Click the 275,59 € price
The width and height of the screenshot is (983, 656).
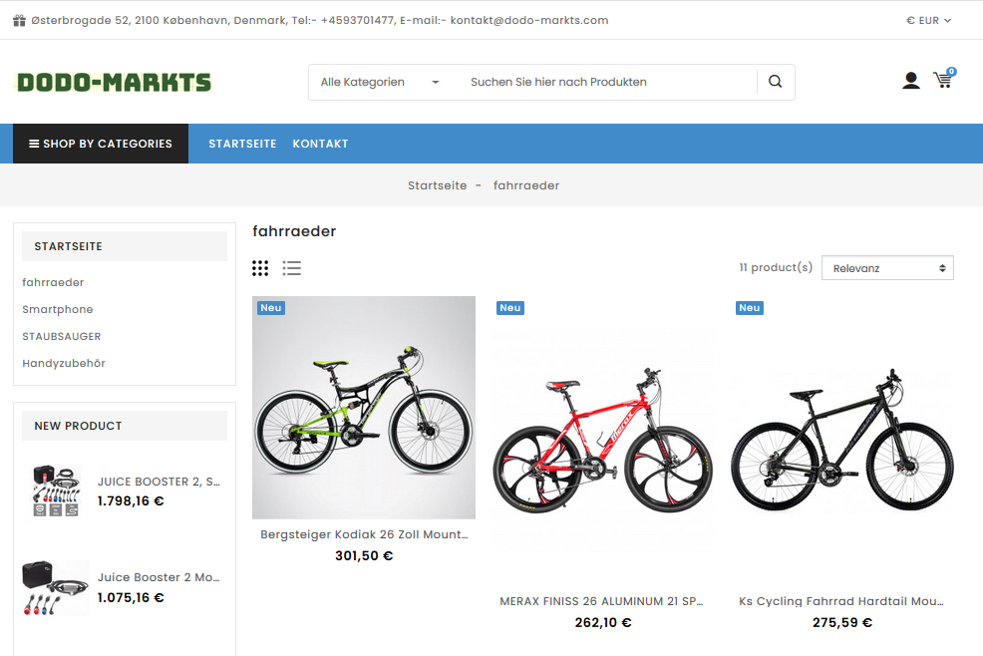pos(842,622)
